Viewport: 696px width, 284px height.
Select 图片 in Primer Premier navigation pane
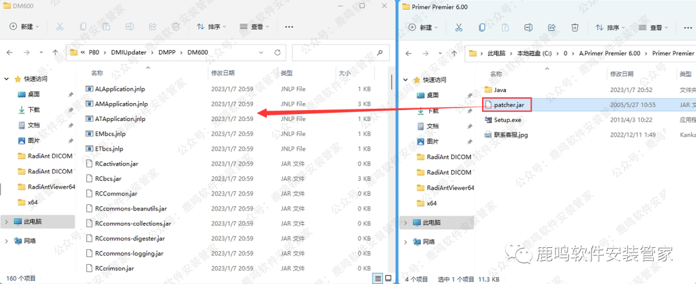(433, 142)
